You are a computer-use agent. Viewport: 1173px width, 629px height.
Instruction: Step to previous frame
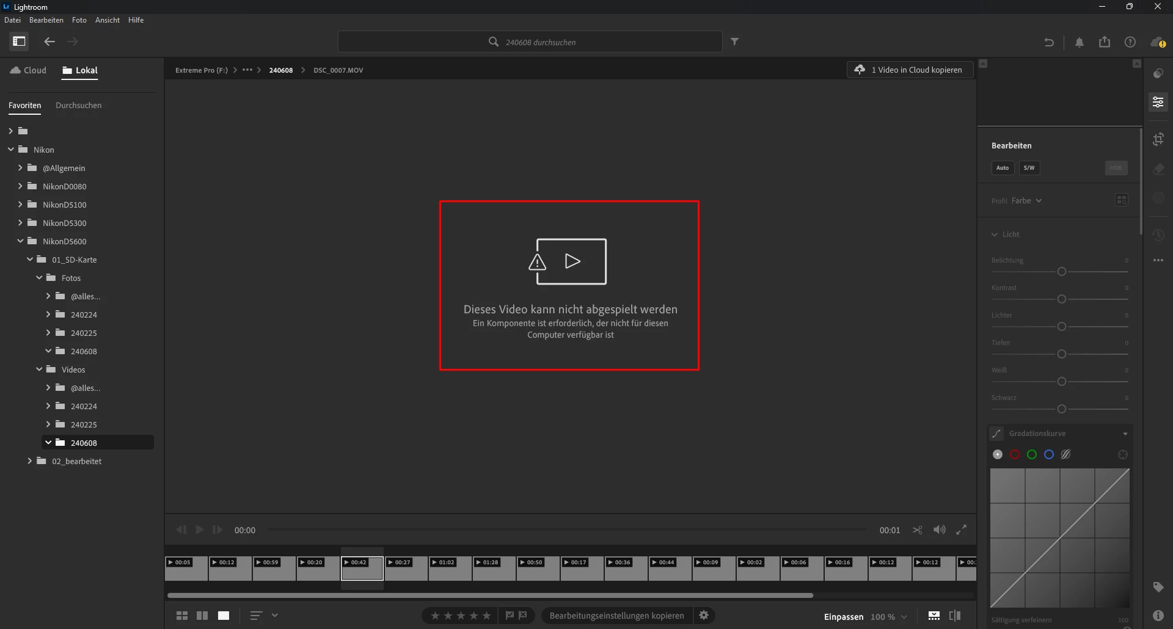pos(181,530)
